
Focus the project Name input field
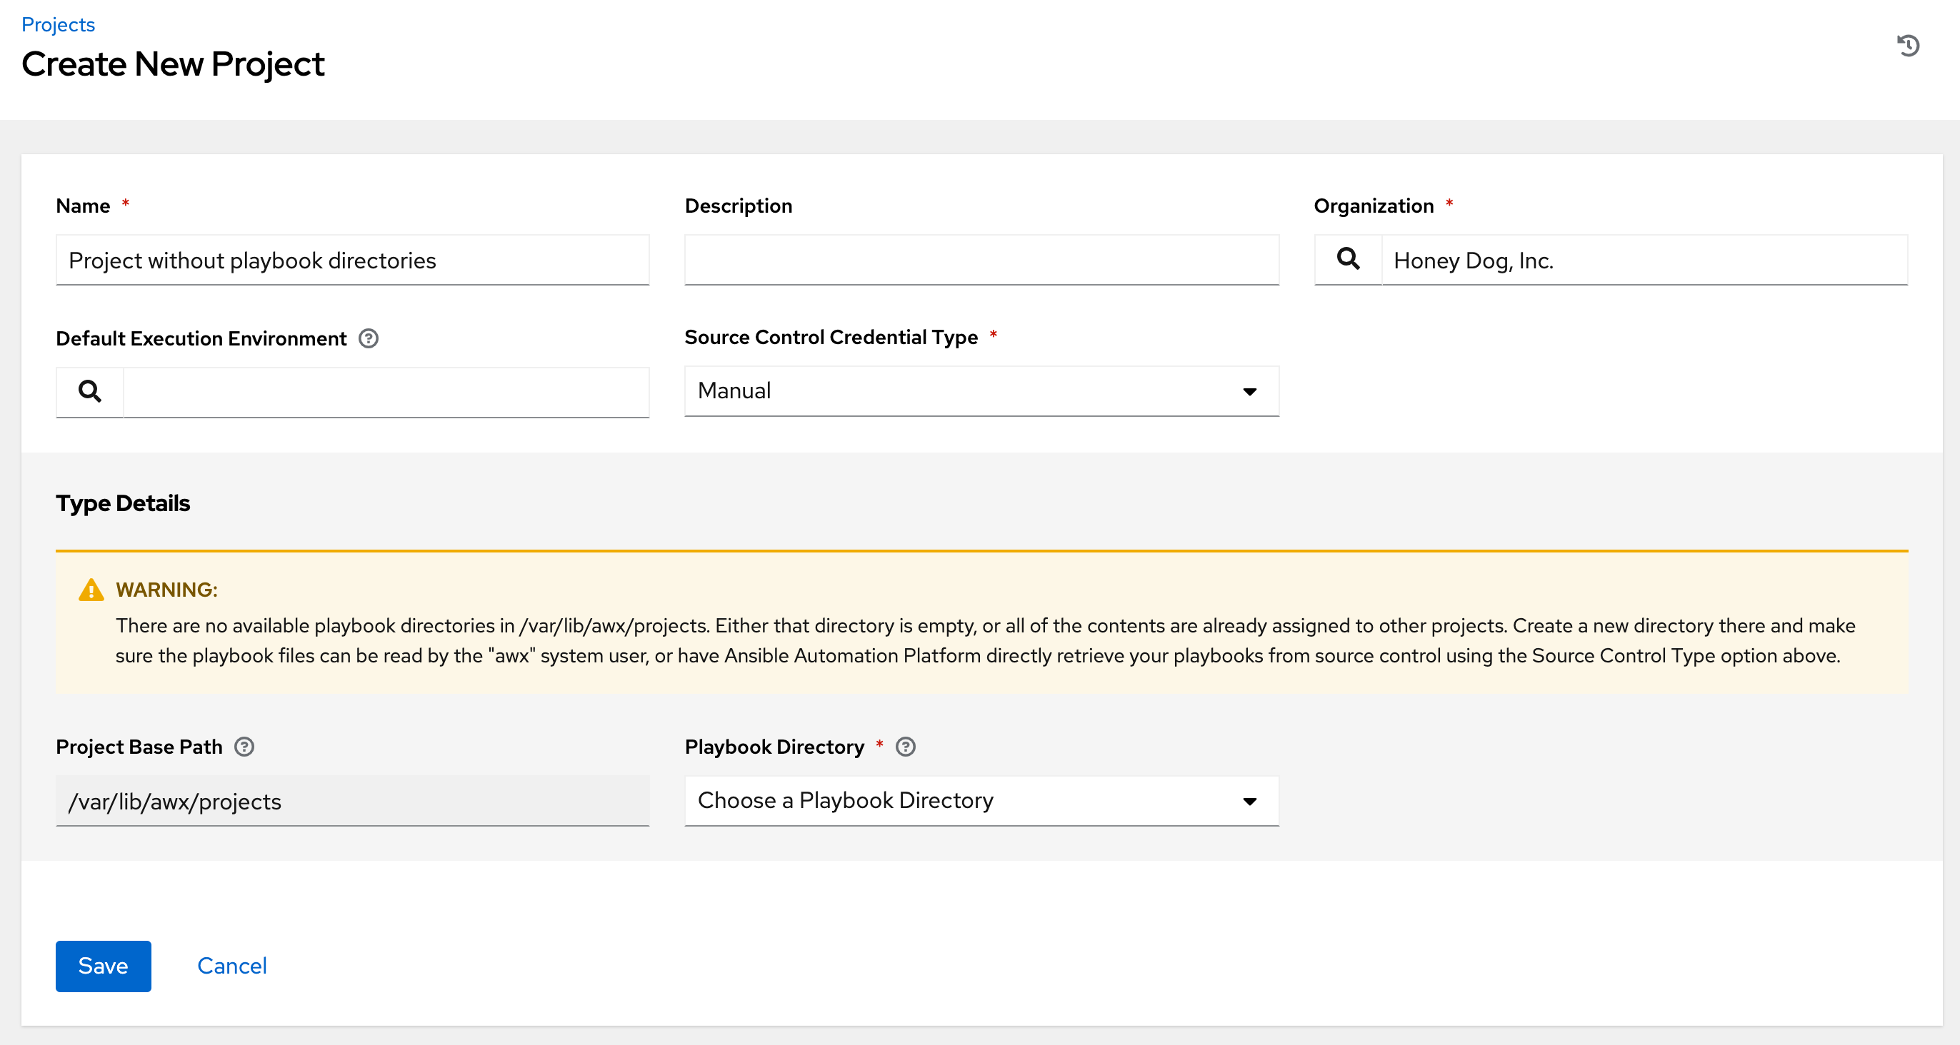click(352, 260)
